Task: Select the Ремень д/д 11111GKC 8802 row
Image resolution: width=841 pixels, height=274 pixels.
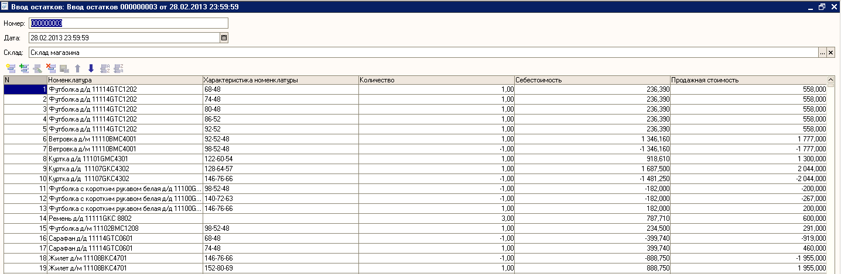Action: (x=124, y=218)
